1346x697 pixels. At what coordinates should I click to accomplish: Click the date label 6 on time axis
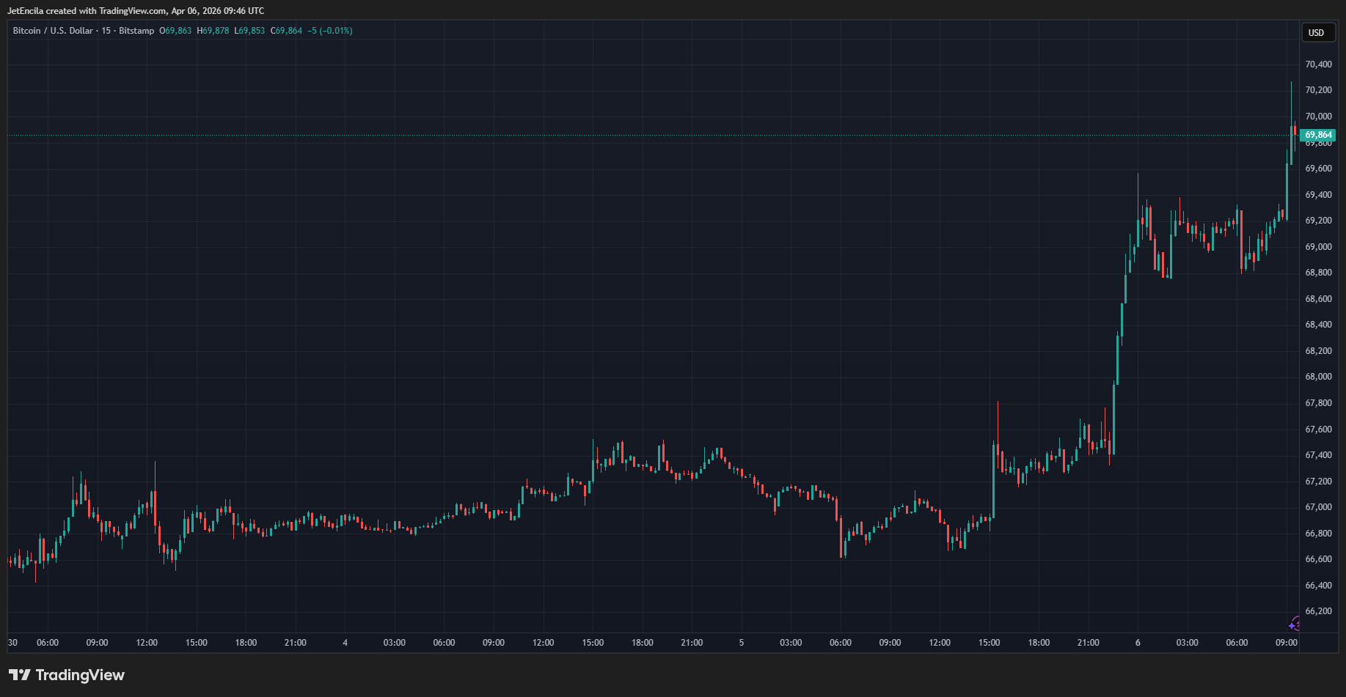pos(1138,643)
